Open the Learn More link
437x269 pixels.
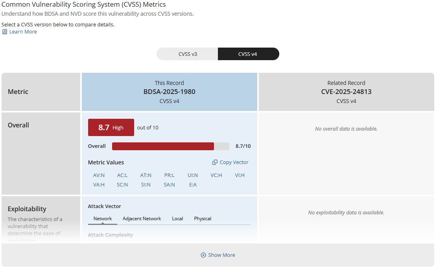coord(23,32)
